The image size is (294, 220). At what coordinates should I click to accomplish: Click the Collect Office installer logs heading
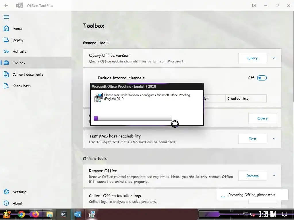click(115, 196)
